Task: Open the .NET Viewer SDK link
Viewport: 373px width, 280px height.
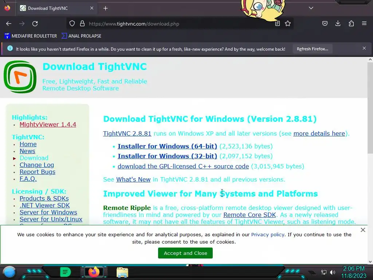Action: pyautogui.click(x=44, y=206)
